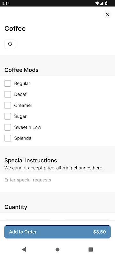The image size is (115, 256).
Task: Toggle the Sweet n Low option
Action: tap(8, 127)
